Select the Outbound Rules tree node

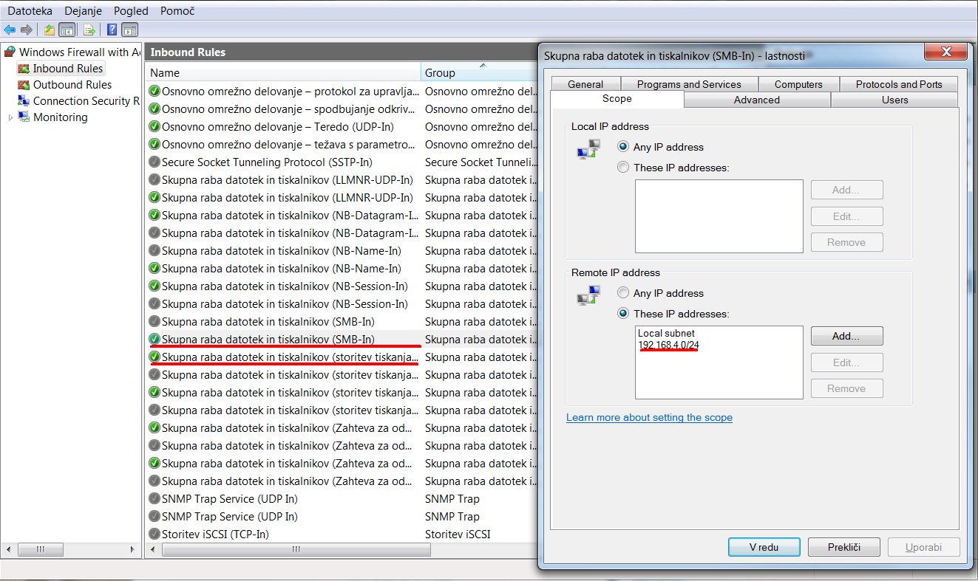(72, 85)
